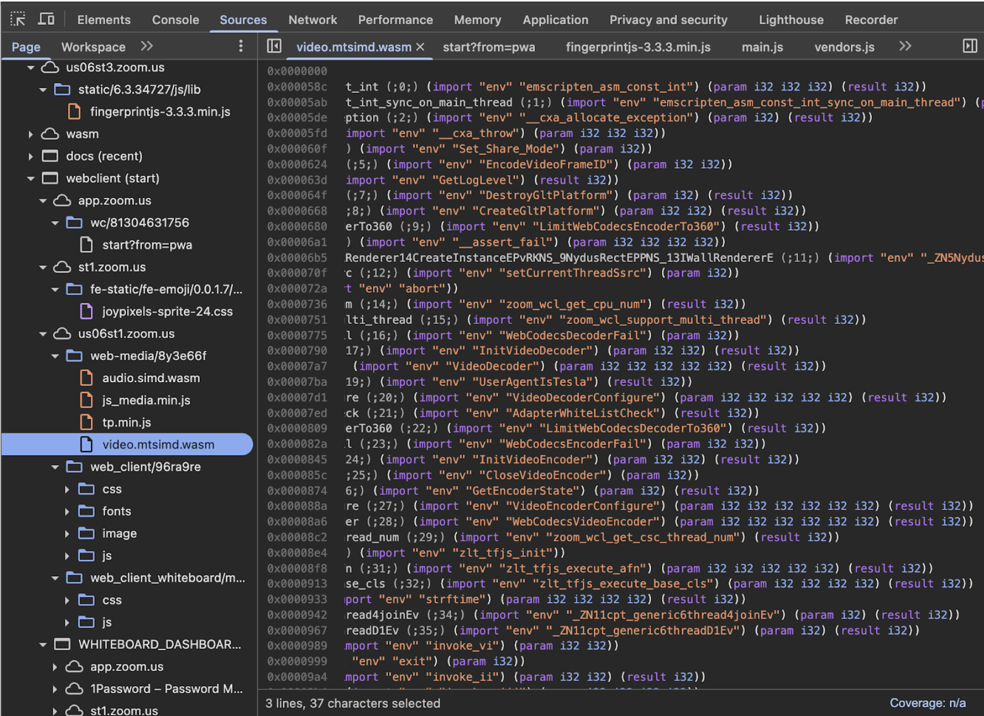Open Privacy and security tab
The image size is (984, 716).
pos(668,20)
